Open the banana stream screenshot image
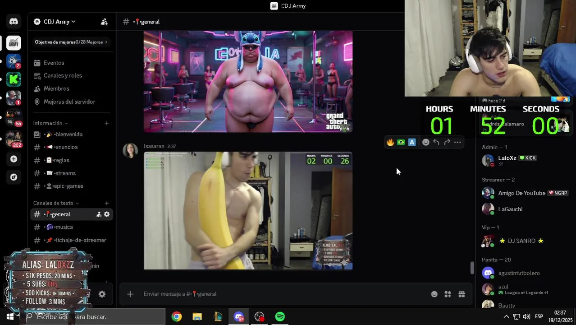The height and width of the screenshot is (325, 576). point(248,211)
